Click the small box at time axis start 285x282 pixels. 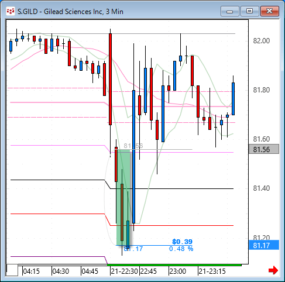pyautogui.click(x=12, y=270)
